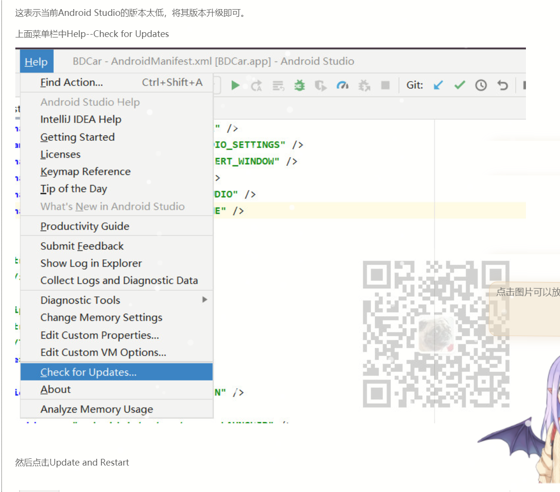Choose Collect Logs and Diagnostic Data

[117, 281]
